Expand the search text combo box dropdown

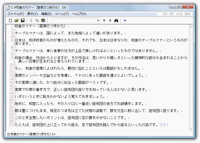(98, 20)
